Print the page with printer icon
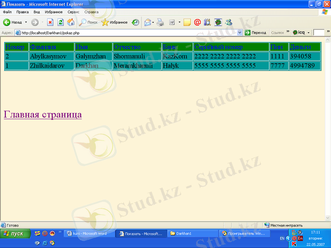 click(161, 22)
